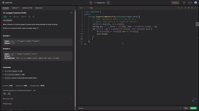Viewport: 199px width, 111px height.
Task: Open the user profile avatar
Action: coord(196,2)
